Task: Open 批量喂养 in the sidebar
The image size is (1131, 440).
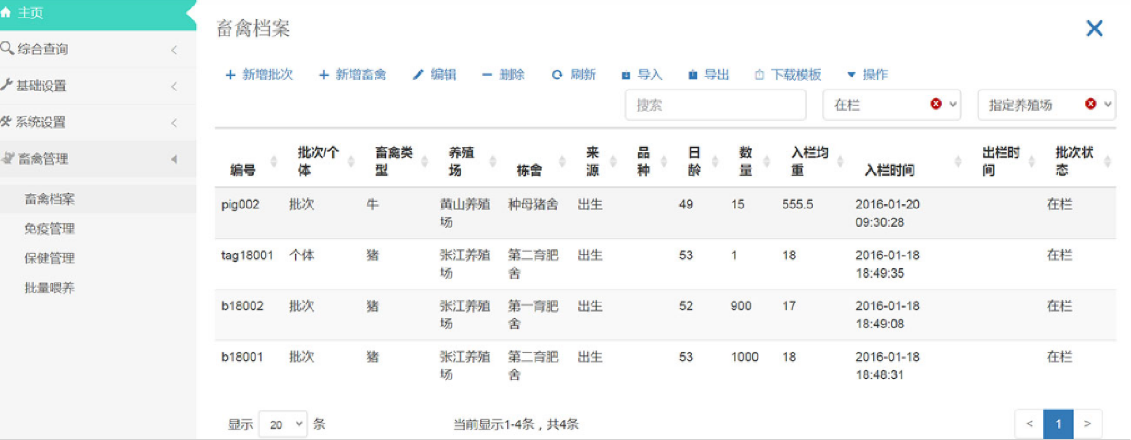Action: [x=49, y=288]
